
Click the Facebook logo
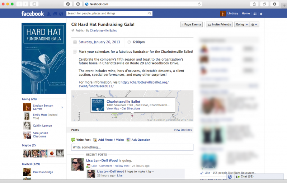[x=33, y=14]
